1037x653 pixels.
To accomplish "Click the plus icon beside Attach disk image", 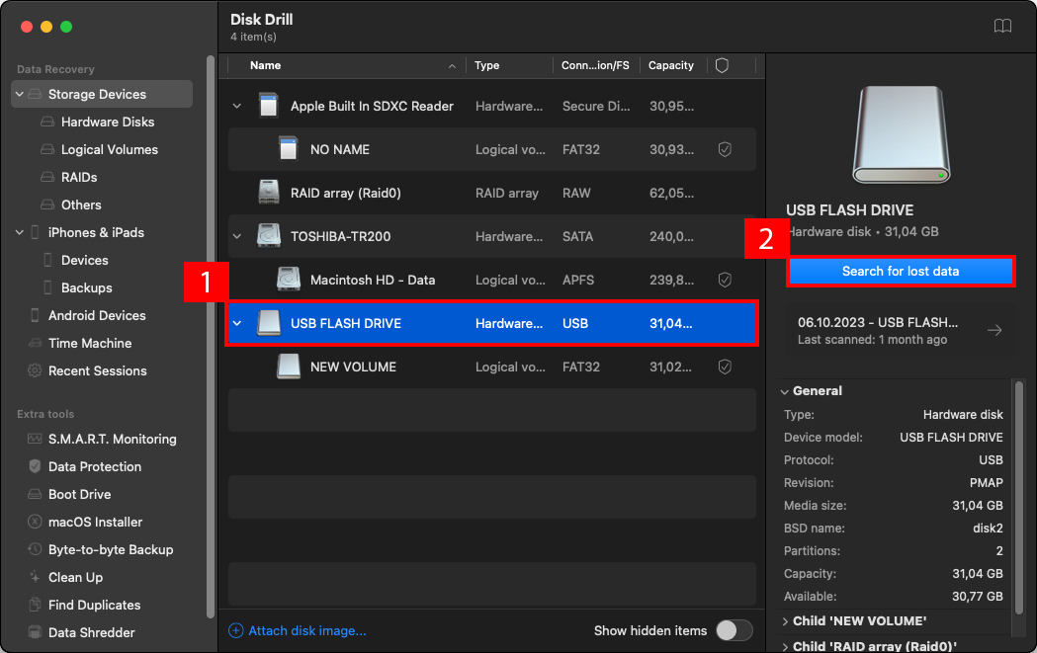I will point(236,630).
